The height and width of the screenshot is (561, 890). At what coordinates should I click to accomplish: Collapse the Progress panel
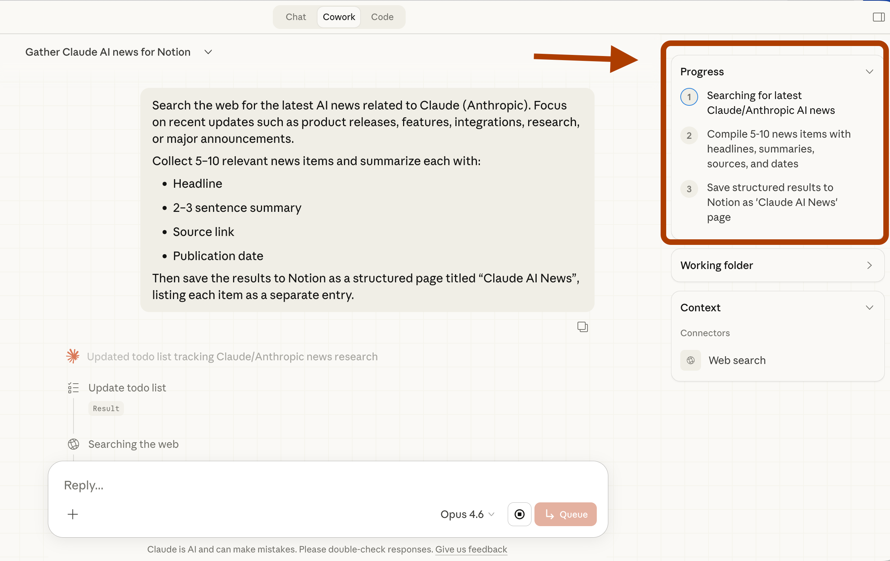click(x=869, y=72)
